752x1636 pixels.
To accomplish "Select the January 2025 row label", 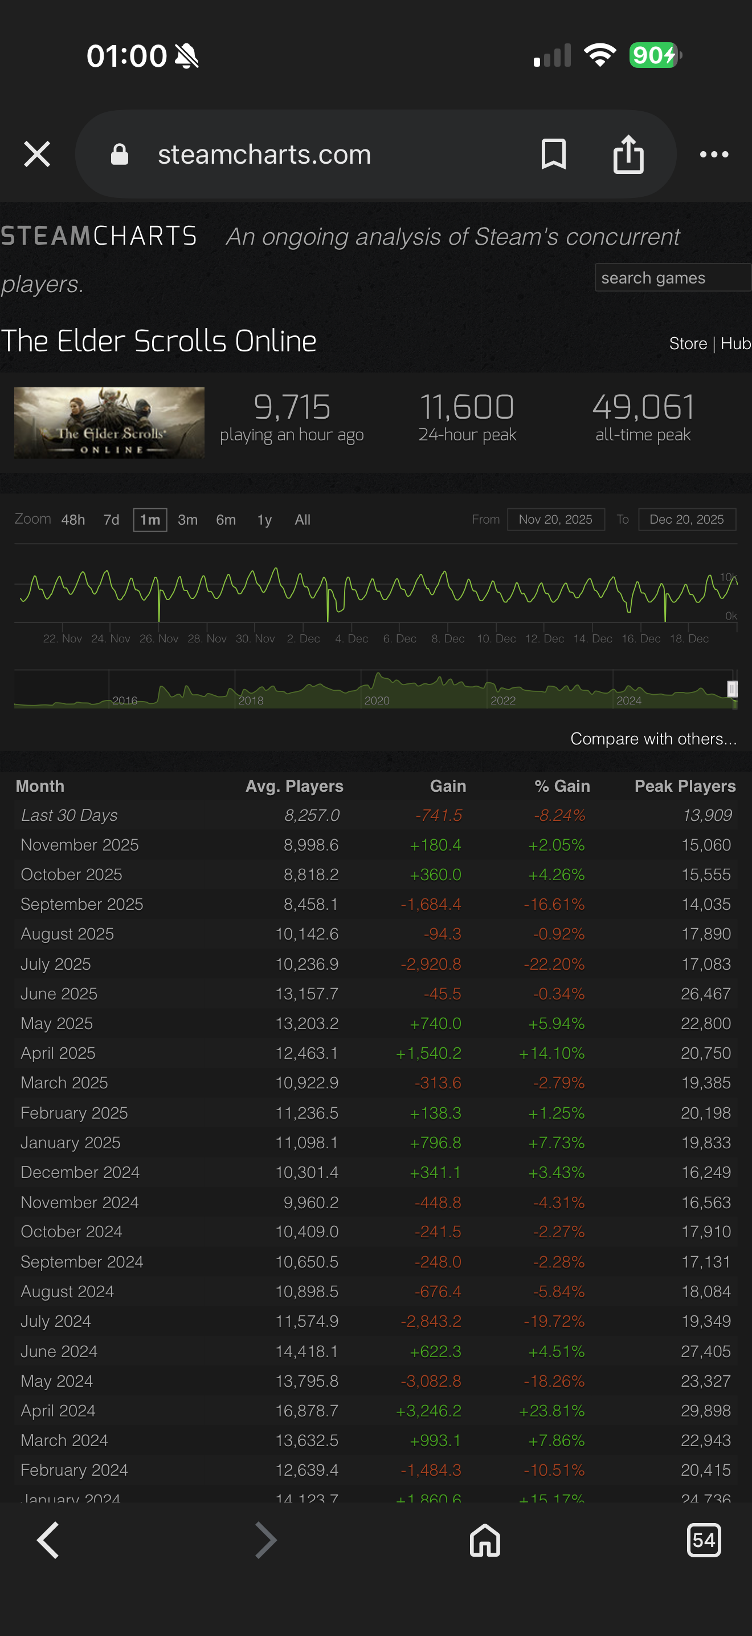I will click(x=71, y=1143).
